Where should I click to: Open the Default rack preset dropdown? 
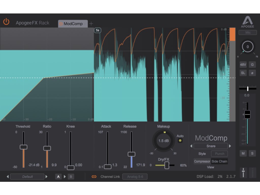coord(27,177)
